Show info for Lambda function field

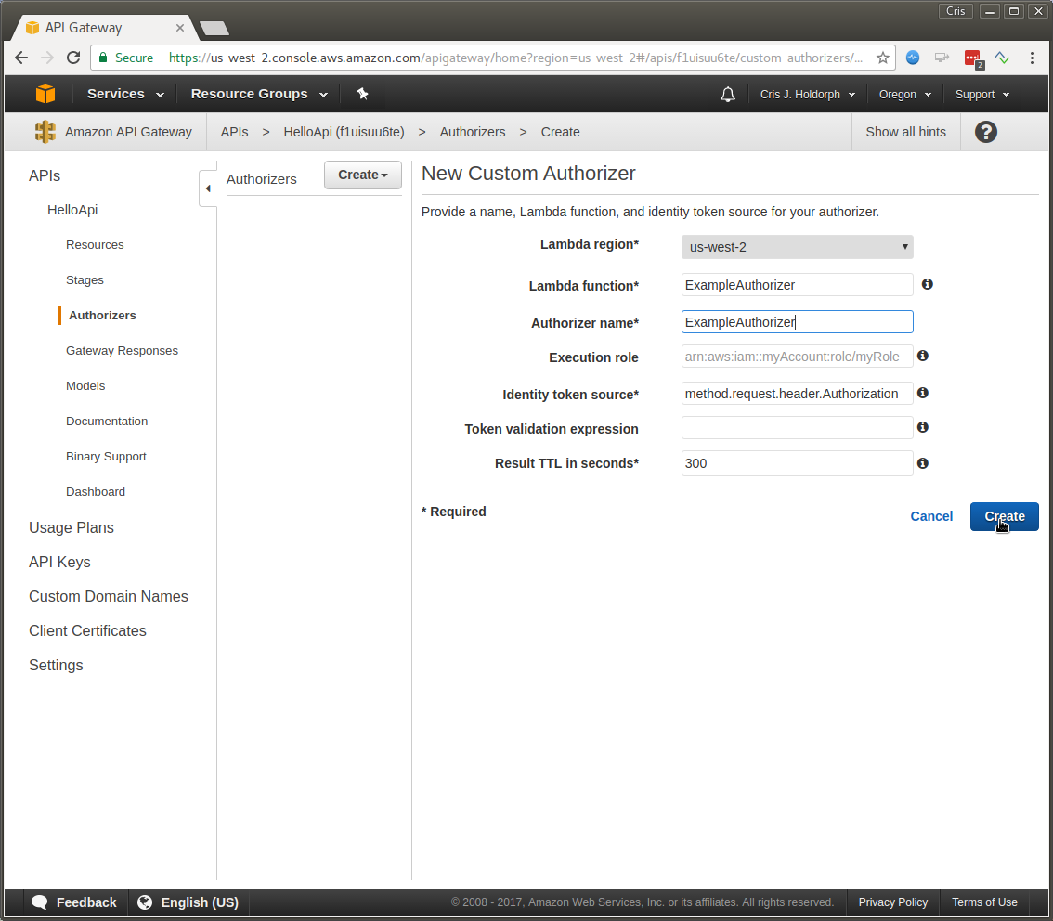927,285
